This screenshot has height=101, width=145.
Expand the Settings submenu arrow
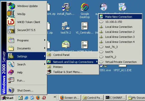coord(45,56)
